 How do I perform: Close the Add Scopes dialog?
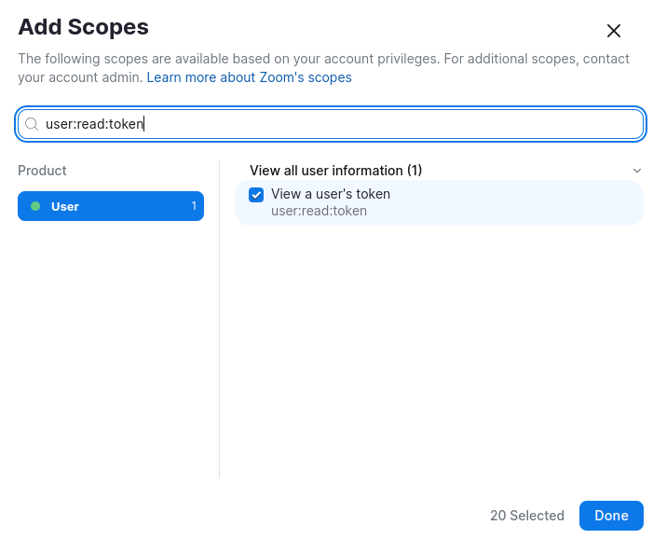[x=614, y=31]
